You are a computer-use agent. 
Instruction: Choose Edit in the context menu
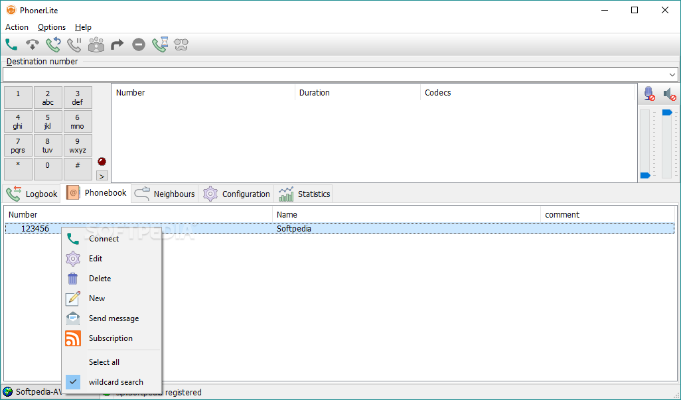tap(112, 259)
